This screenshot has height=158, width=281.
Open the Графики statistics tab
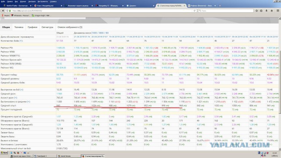32,27
